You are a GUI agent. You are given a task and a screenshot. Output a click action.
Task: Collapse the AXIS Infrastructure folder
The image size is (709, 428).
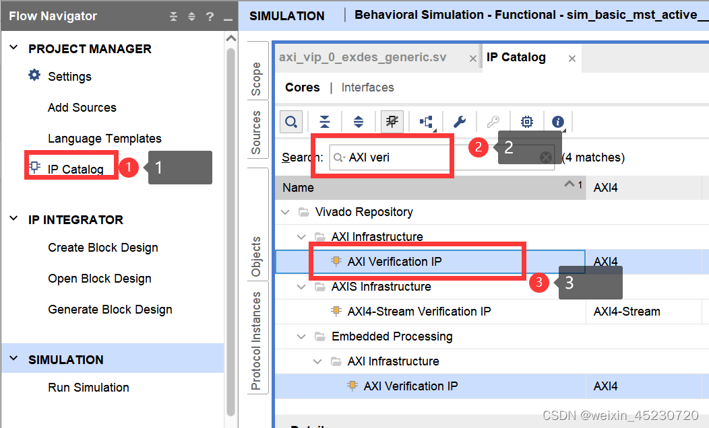pos(301,286)
